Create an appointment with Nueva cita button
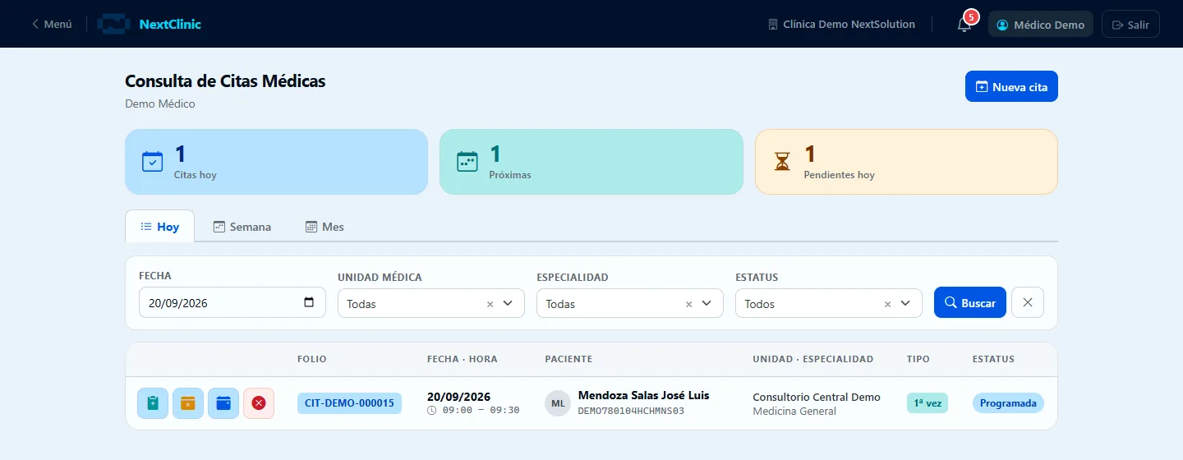1183x460 pixels. (x=1011, y=86)
